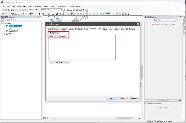186x123 pixels.
Task: Open the Bookmarks menu
Action: pyautogui.click(x=22, y=6)
